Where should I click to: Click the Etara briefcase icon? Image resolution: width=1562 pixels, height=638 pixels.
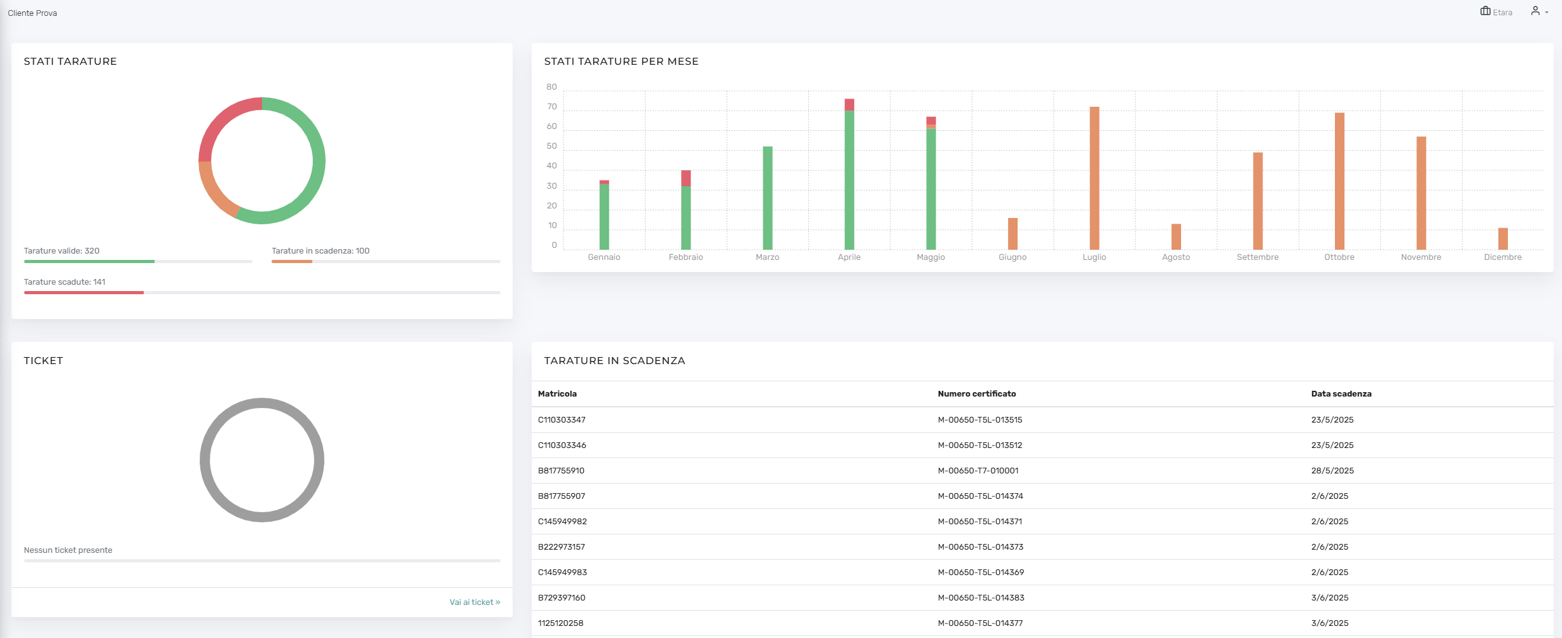[1485, 11]
